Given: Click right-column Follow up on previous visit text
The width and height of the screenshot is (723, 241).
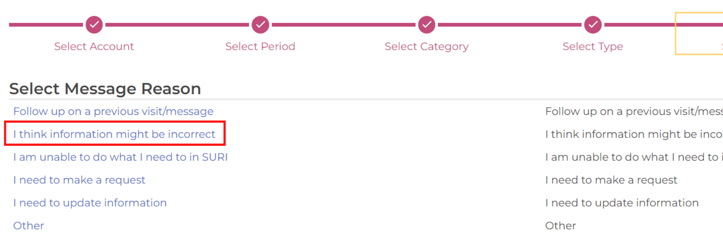Looking at the screenshot, I should (634, 111).
